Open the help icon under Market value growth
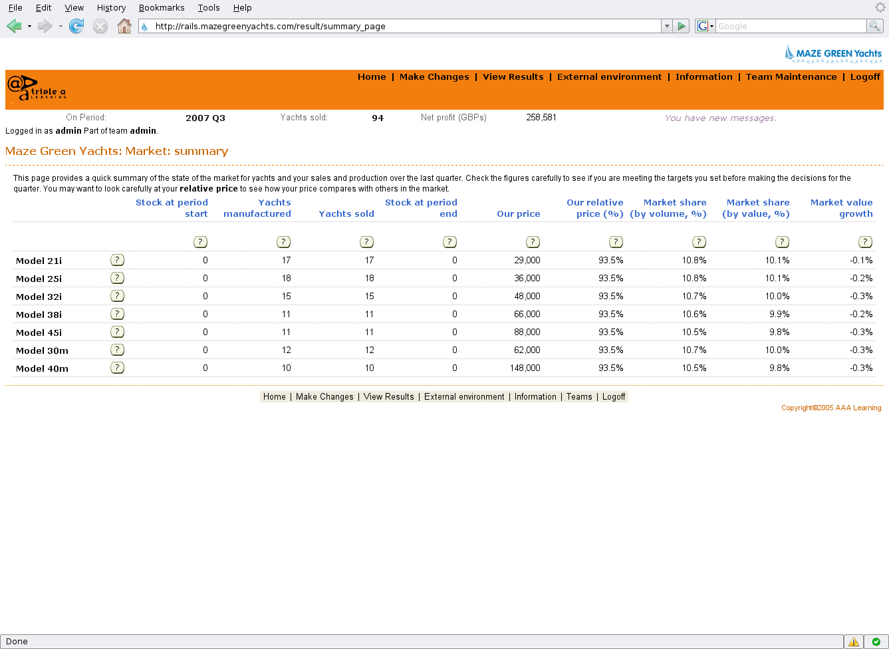This screenshot has width=889, height=649. click(x=865, y=241)
